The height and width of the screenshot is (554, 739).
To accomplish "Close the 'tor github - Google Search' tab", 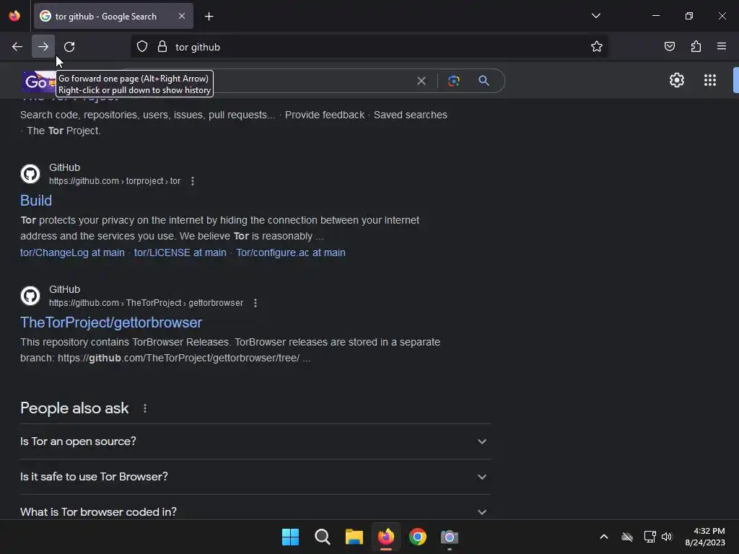I will [182, 16].
